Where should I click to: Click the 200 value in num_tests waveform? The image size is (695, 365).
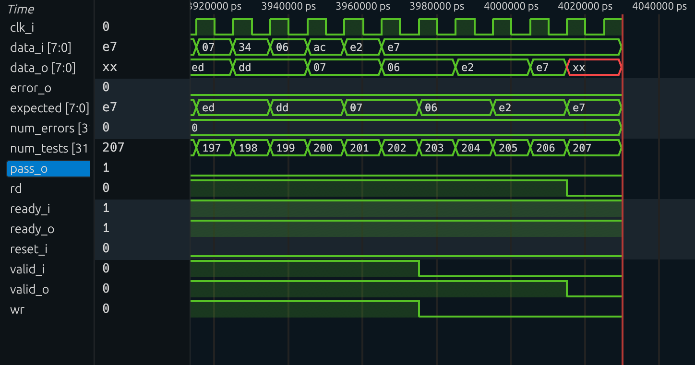point(323,148)
